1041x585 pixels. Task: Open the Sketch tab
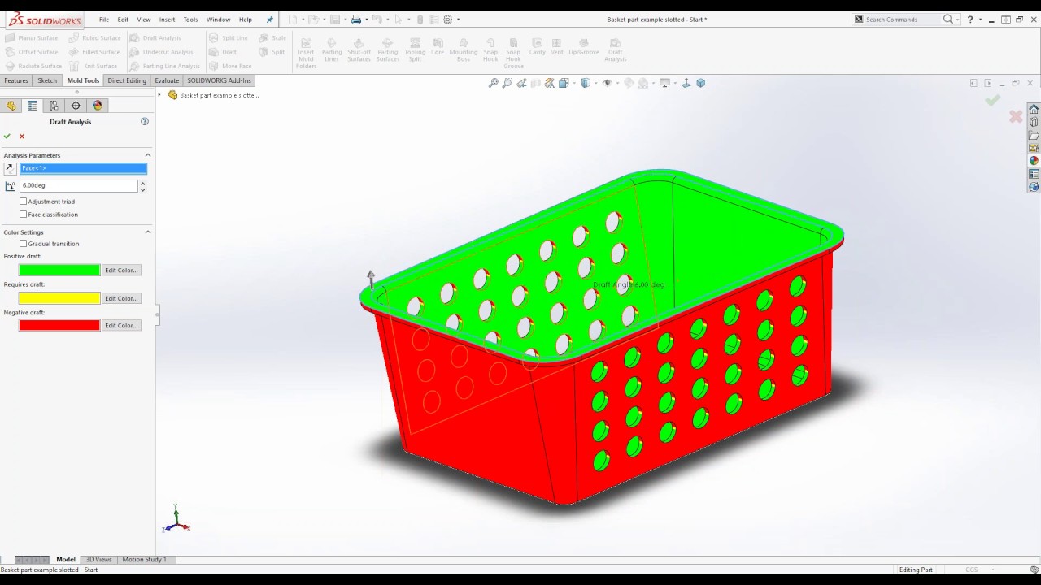[47, 80]
